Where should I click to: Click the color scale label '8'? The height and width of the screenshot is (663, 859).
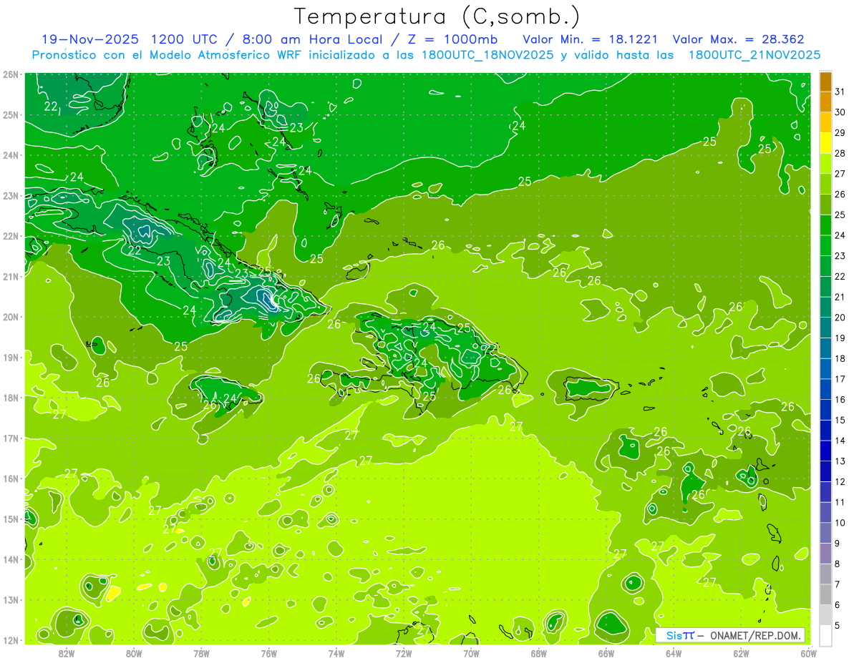(x=837, y=564)
